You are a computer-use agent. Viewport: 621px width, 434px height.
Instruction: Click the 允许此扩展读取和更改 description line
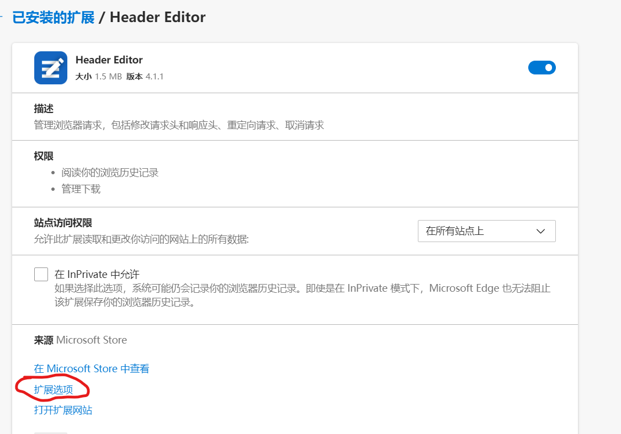[141, 239]
